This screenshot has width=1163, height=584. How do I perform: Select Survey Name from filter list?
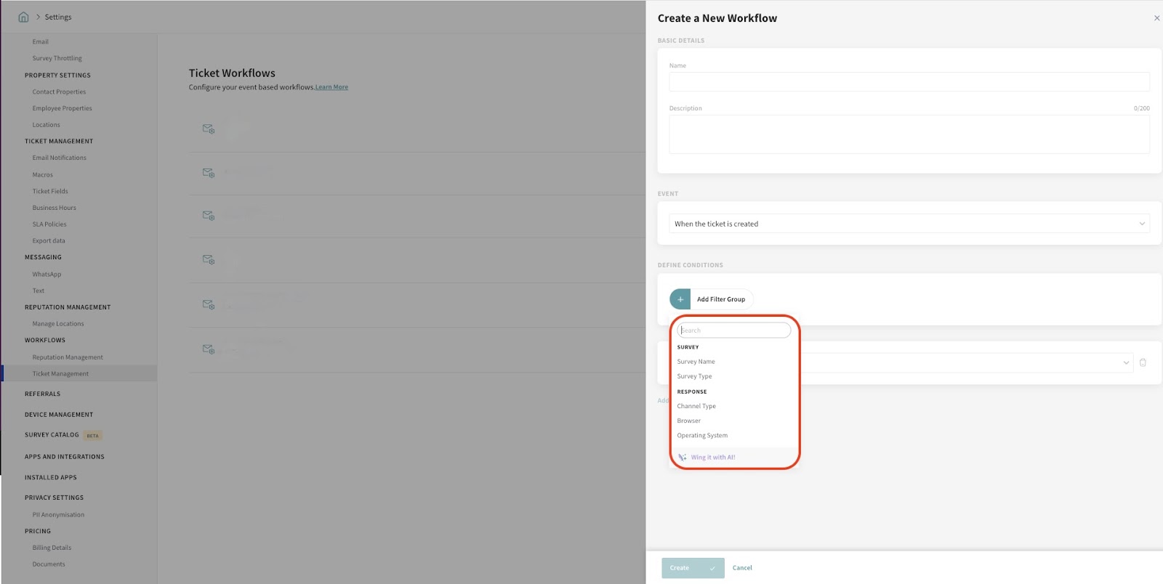[696, 362]
